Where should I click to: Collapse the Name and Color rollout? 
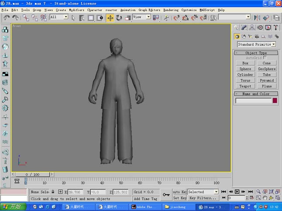(x=256, y=94)
